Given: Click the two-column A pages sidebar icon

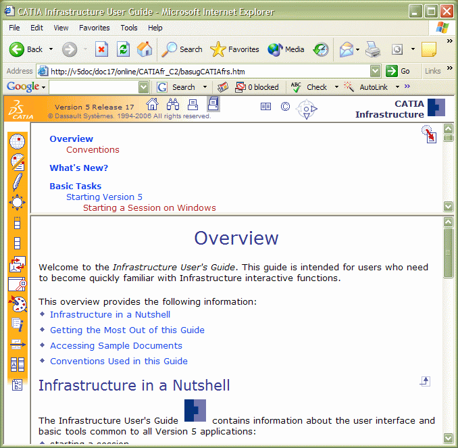Looking at the screenshot, I should coord(18,364).
